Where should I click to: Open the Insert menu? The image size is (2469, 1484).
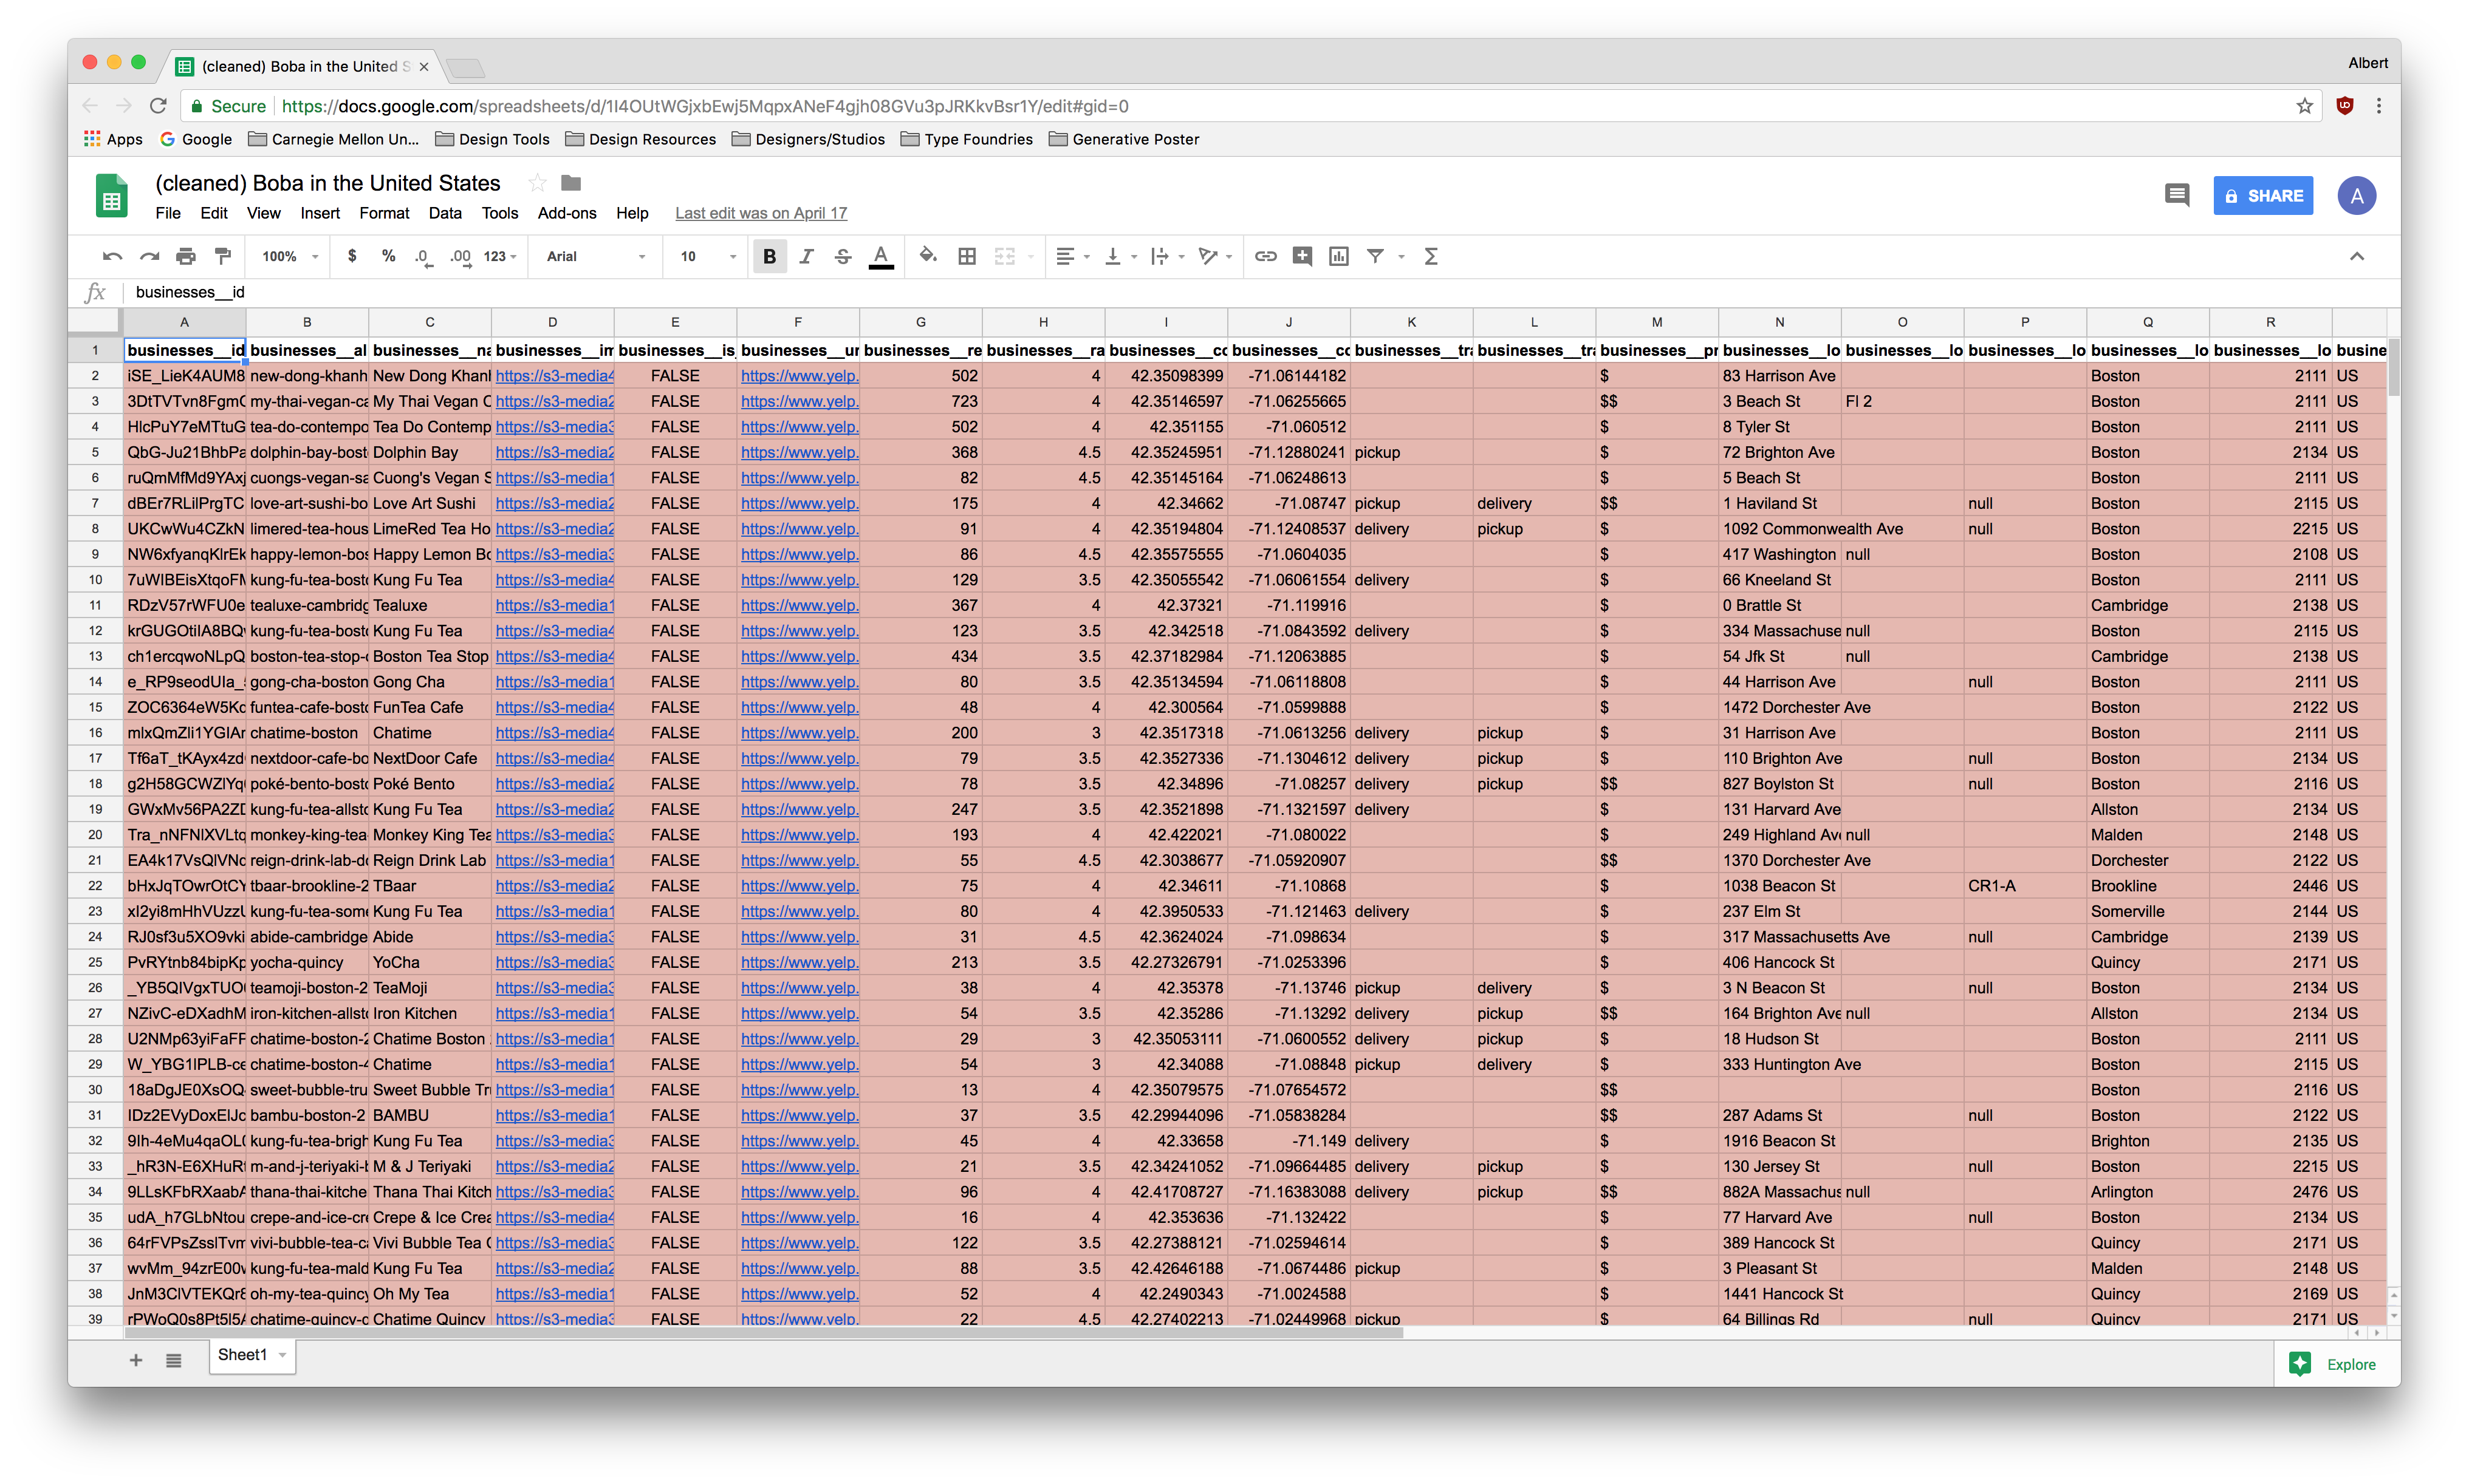[x=320, y=213]
